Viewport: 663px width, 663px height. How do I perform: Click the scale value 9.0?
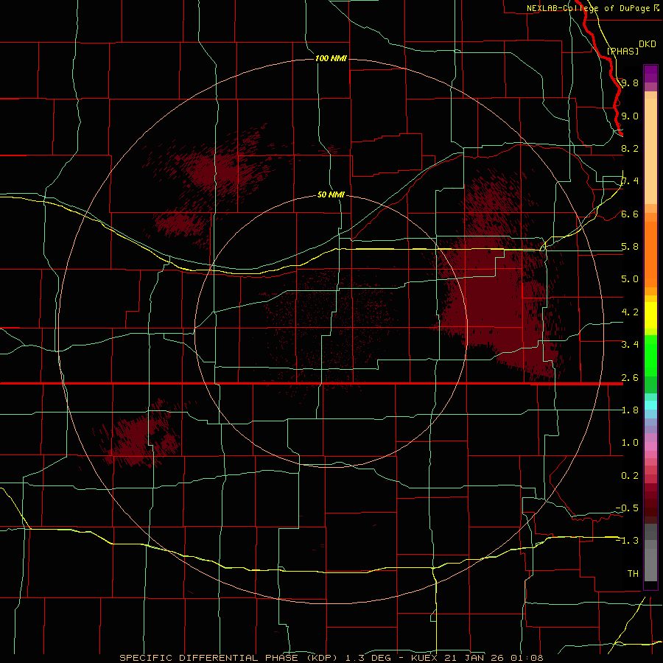pos(630,116)
